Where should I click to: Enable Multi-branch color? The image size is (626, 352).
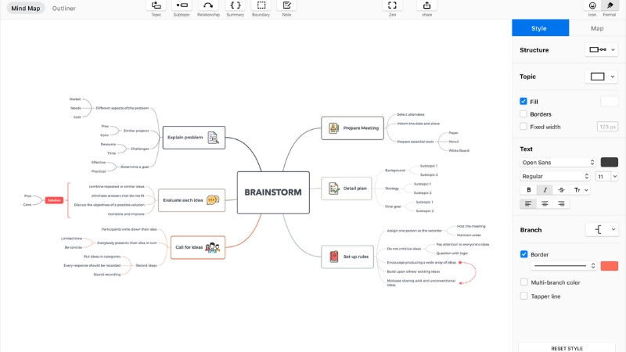tap(523, 282)
